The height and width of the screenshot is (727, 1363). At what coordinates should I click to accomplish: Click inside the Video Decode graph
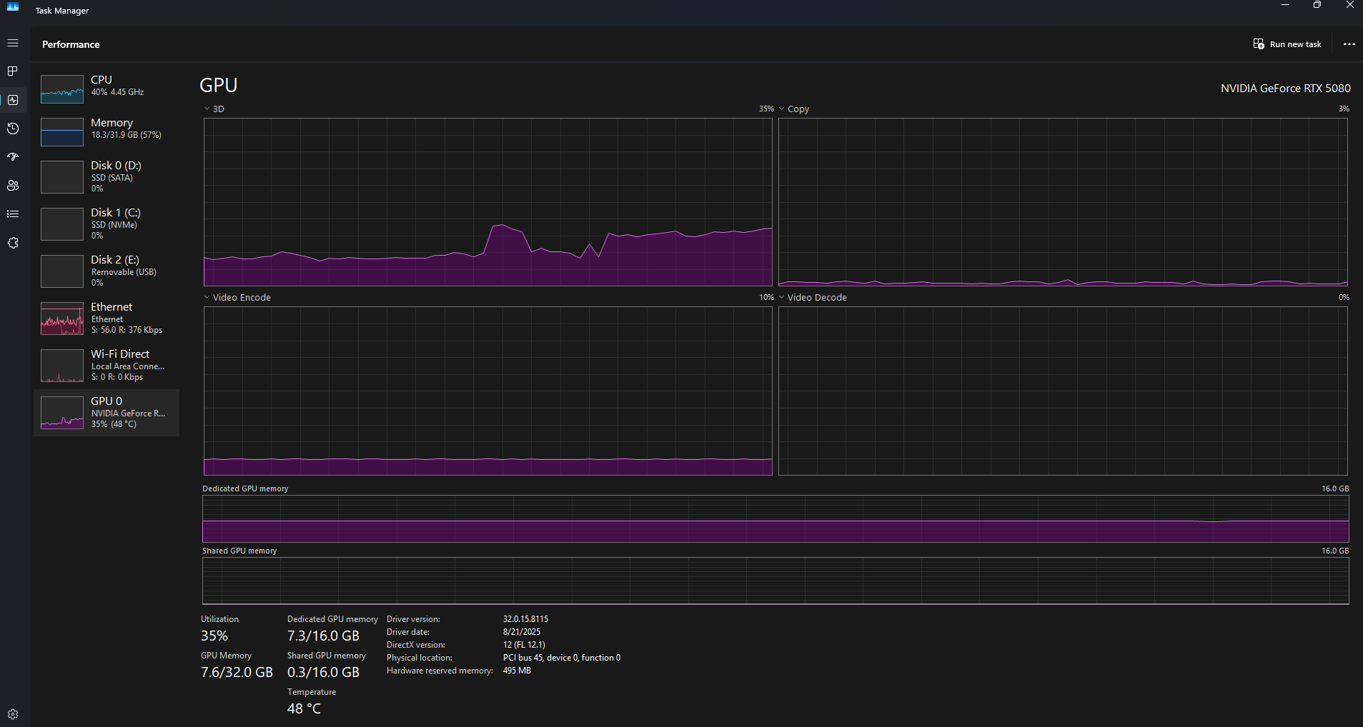pos(1063,391)
